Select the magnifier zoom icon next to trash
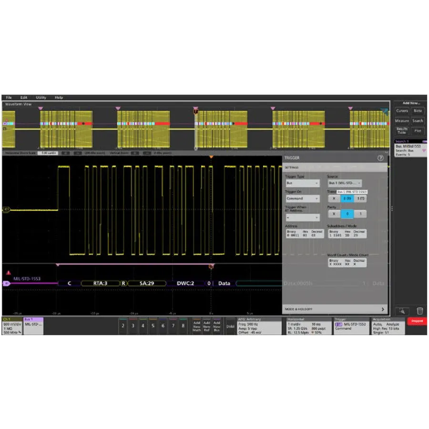Screen dimensions: 429x429 [x=403, y=311]
